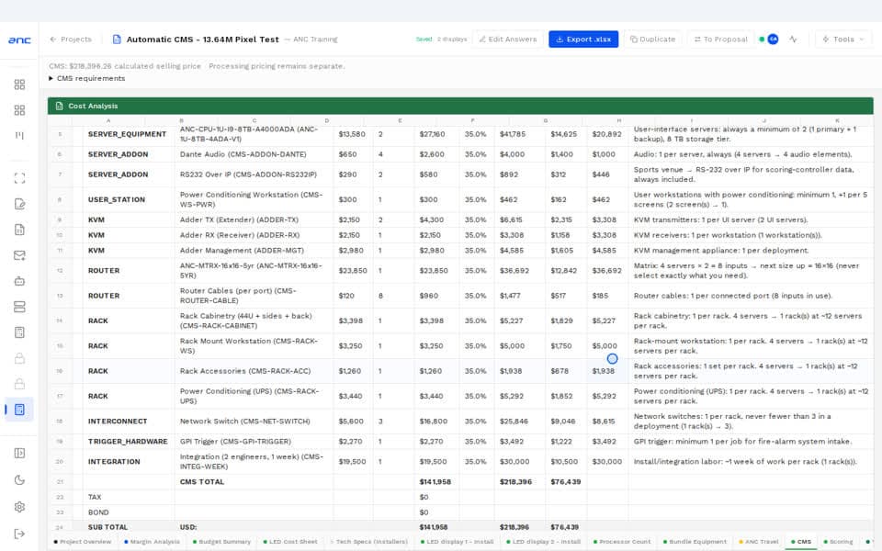This screenshot has width=882, height=551.
Task: Open the spreadsheet file sidebar icon
Action: click(19, 230)
